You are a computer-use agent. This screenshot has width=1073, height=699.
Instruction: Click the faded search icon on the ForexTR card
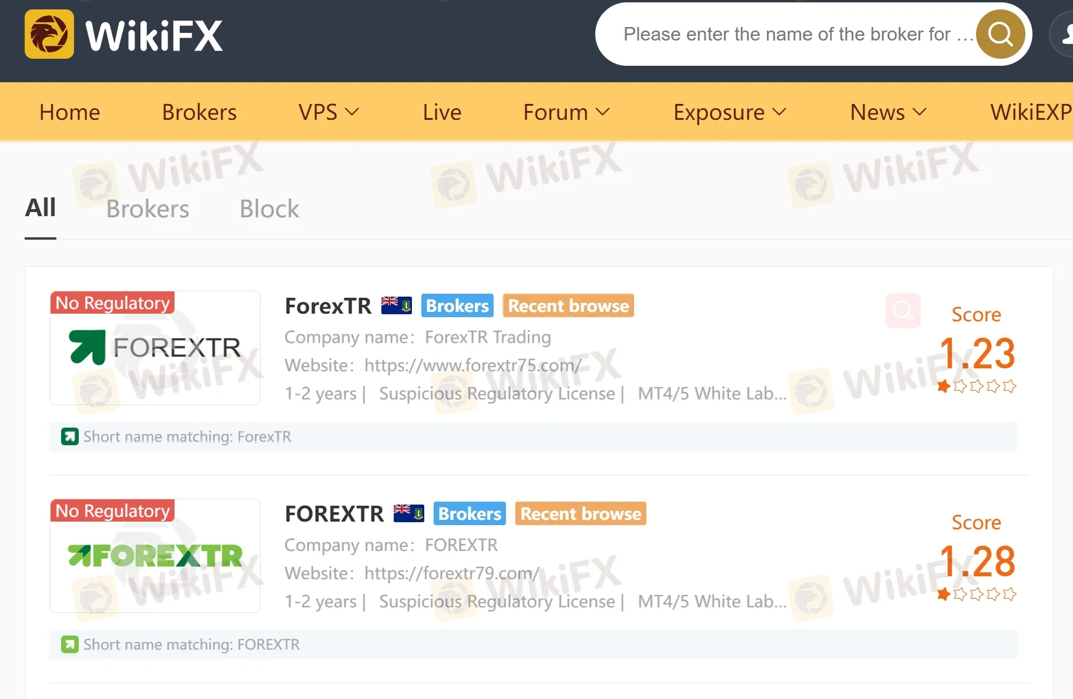903,310
